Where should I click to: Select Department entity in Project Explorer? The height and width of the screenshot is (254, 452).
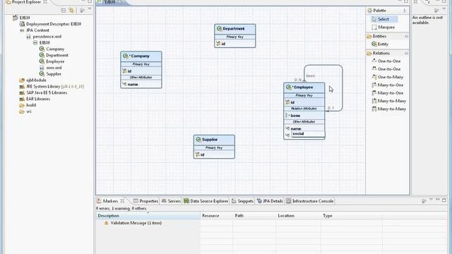pos(57,55)
